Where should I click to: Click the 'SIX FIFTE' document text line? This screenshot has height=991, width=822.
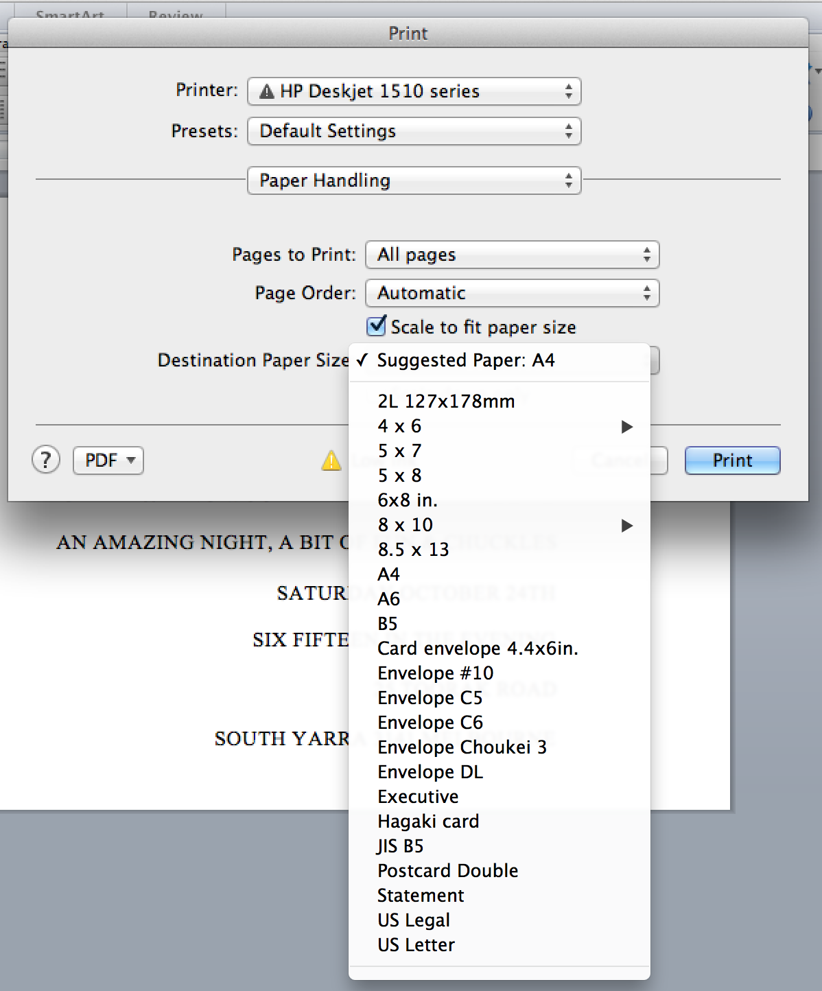tap(301, 640)
